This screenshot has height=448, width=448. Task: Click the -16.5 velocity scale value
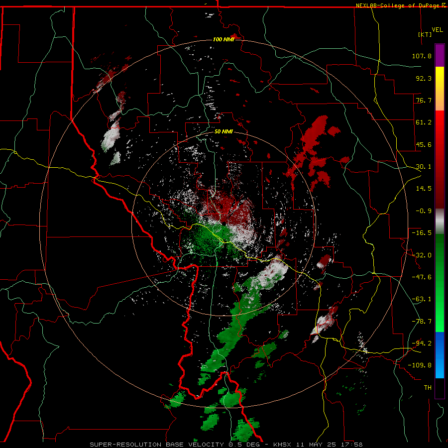coord(422,233)
